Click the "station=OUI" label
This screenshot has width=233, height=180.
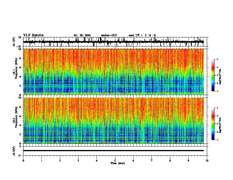click(x=109, y=35)
